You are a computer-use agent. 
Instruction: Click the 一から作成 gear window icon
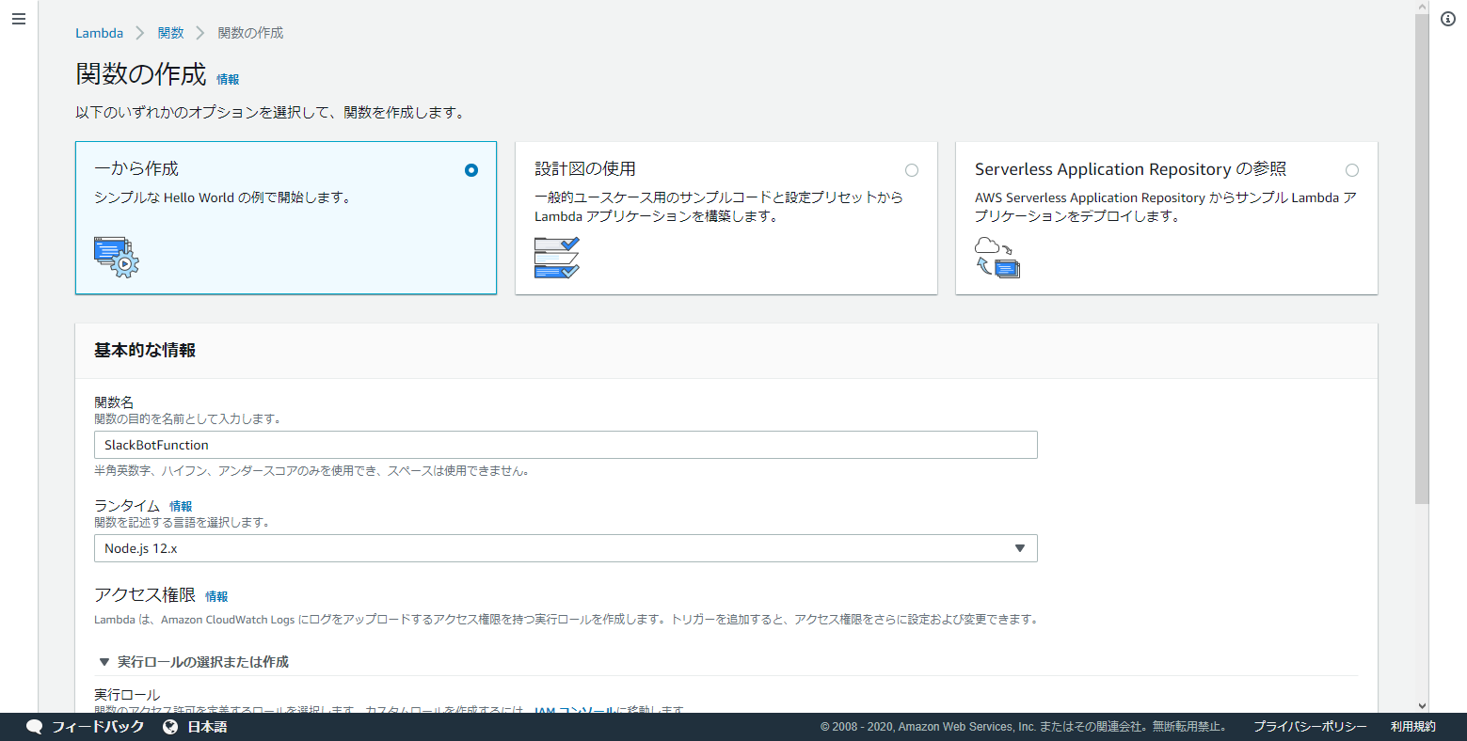pos(117,257)
